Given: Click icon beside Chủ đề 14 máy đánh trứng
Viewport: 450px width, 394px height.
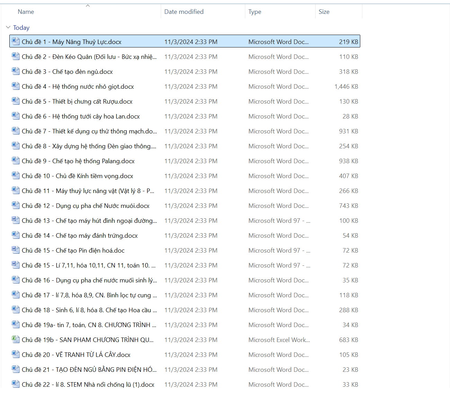Looking at the screenshot, I should (16, 235).
